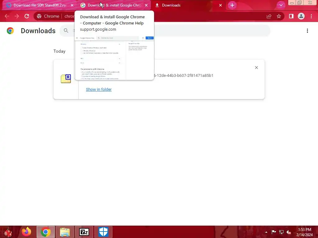
Task: Click the muted volume icon in tray
Action: coord(289,232)
